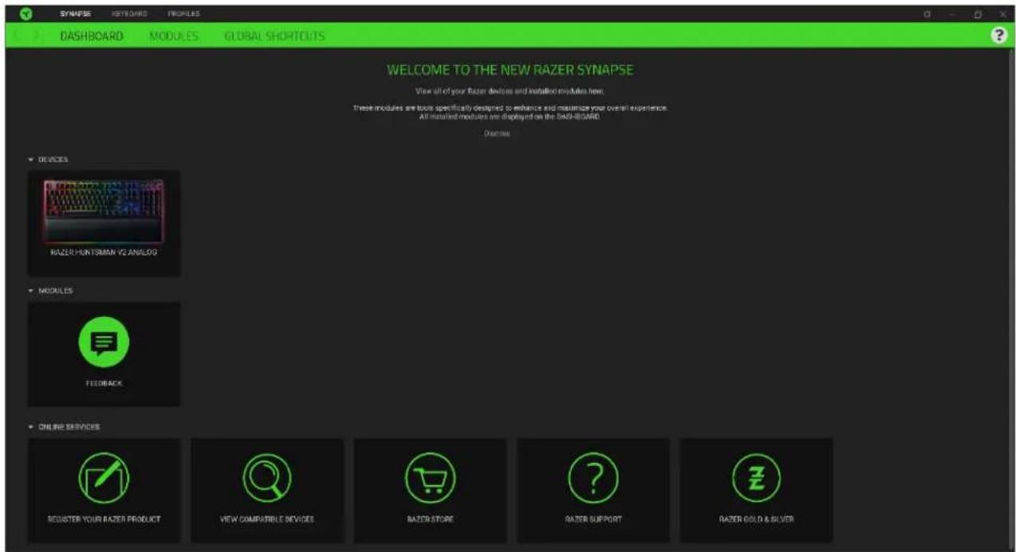Click the Welcome to the New Razer Synapse heading

510,70
